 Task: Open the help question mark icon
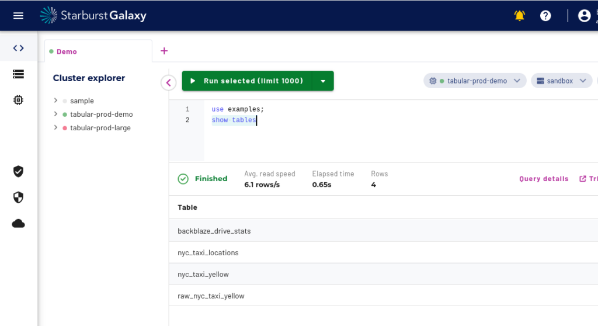(x=545, y=16)
